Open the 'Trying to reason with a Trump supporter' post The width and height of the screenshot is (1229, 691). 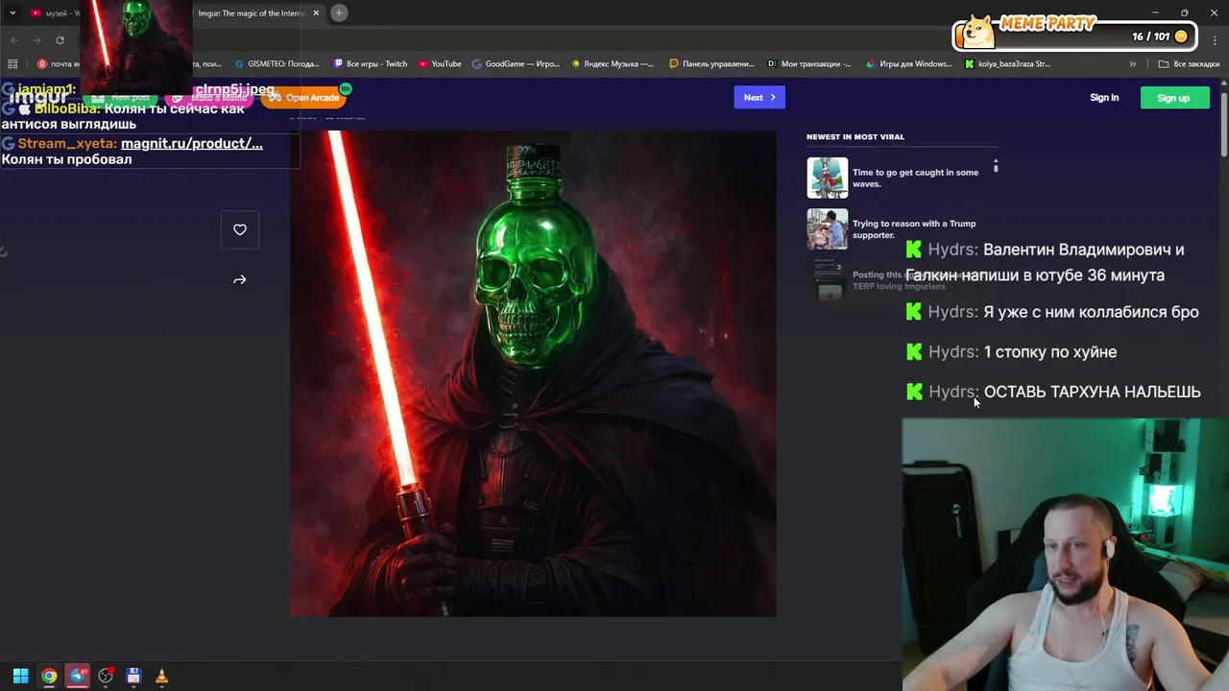tap(914, 229)
